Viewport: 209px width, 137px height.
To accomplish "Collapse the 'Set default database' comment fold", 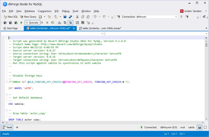I will [x=7, y=94].
